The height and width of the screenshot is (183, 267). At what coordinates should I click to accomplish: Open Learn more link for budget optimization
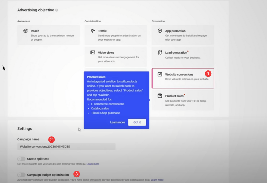[157, 180]
